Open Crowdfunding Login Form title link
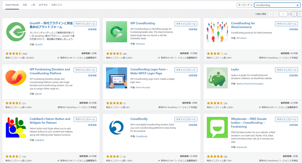302x163 pixels. (x=149, y=71)
